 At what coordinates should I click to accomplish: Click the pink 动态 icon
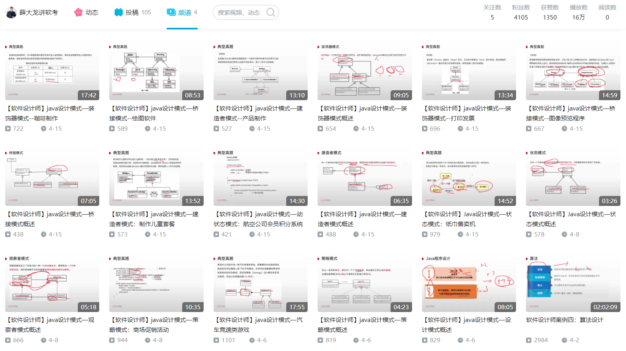[78, 12]
